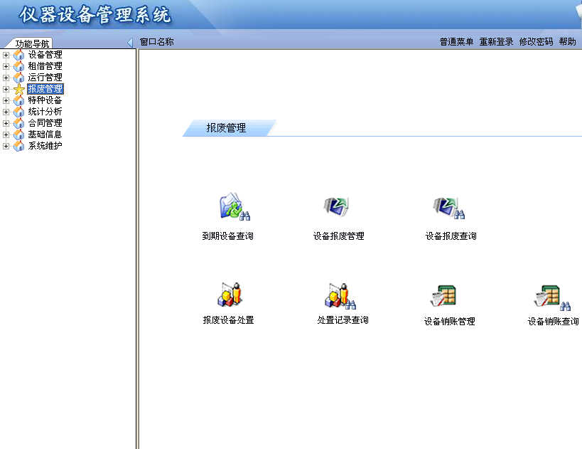582x449 pixels.
Task: Open the 处置记录查询 icon
Action: click(340, 296)
